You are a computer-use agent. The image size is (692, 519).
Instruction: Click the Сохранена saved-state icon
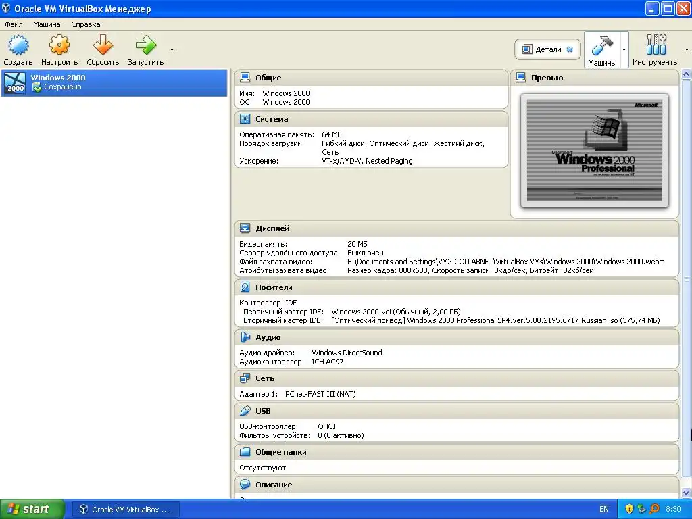click(x=37, y=87)
